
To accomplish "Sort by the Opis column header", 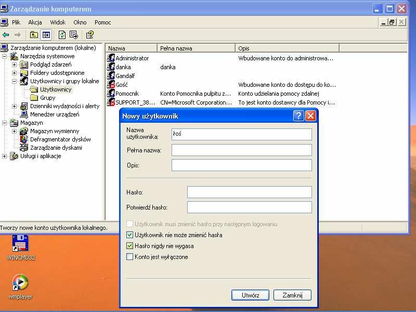I will coord(288,48).
